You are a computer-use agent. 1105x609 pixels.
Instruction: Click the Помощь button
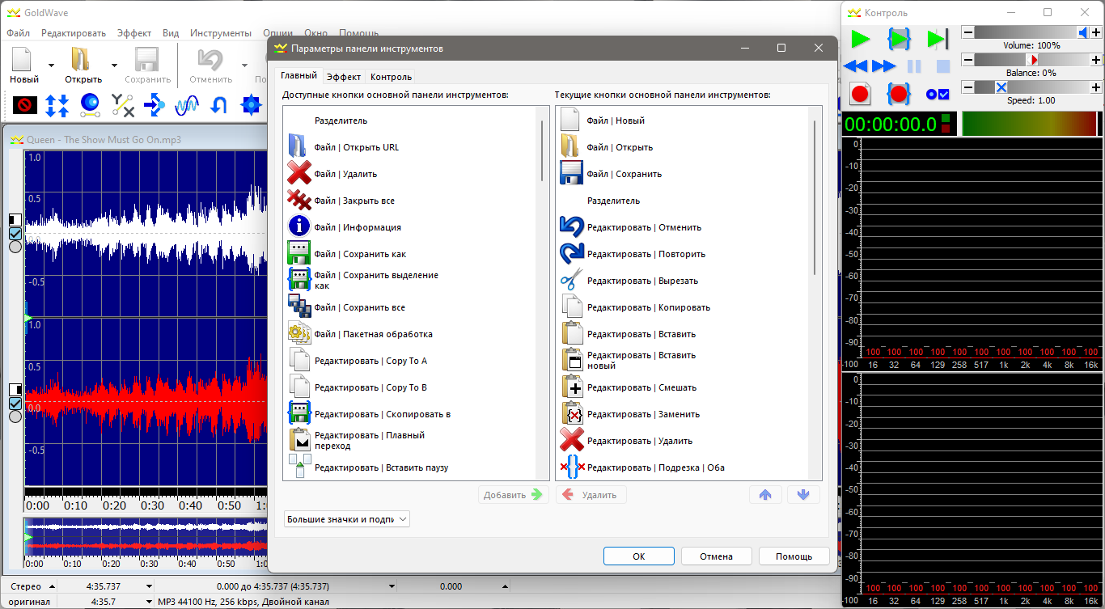(x=794, y=556)
